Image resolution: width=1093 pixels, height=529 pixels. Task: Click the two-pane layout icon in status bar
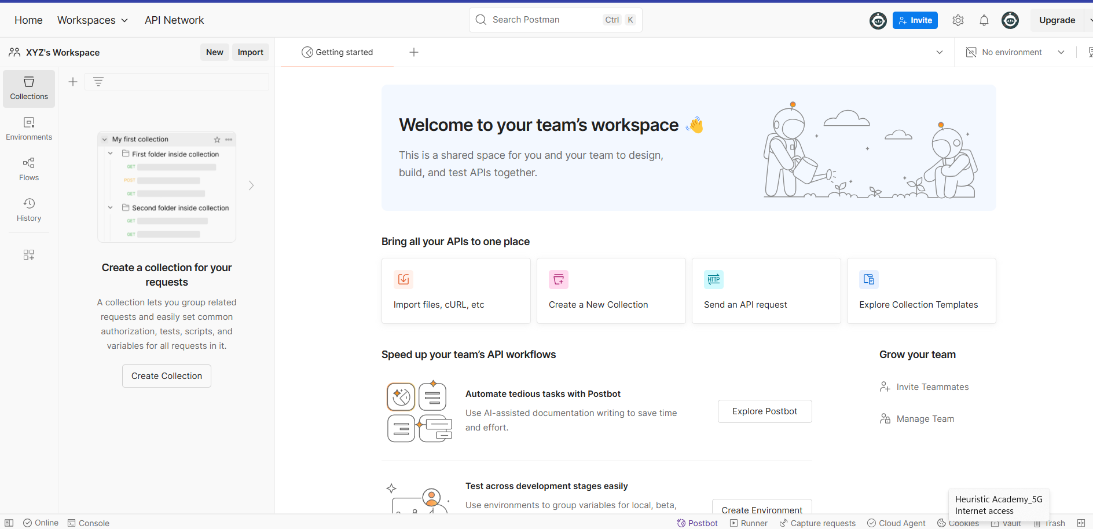[1081, 523]
